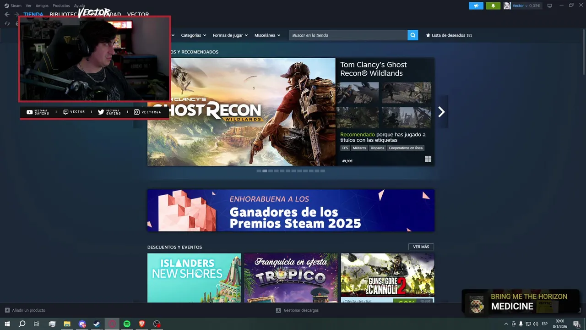This screenshot has width=586, height=330.
Task: Click the 49,99€ price label
Action: click(347, 161)
